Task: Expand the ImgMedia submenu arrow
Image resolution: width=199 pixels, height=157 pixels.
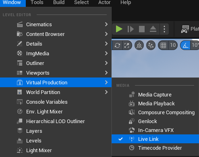Action: click(x=106, y=53)
